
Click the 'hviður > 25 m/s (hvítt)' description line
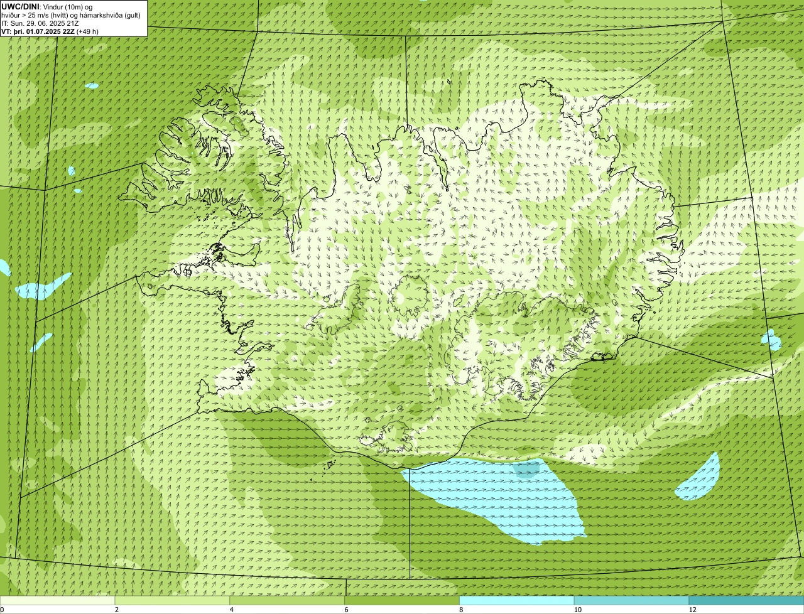pyautogui.click(x=71, y=14)
